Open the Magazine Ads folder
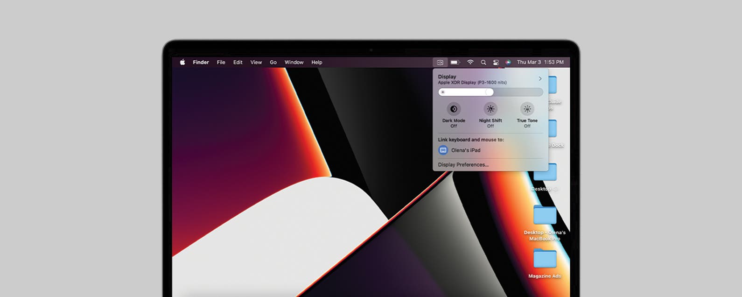Image resolution: width=742 pixels, height=297 pixels. (x=545, y=260)
